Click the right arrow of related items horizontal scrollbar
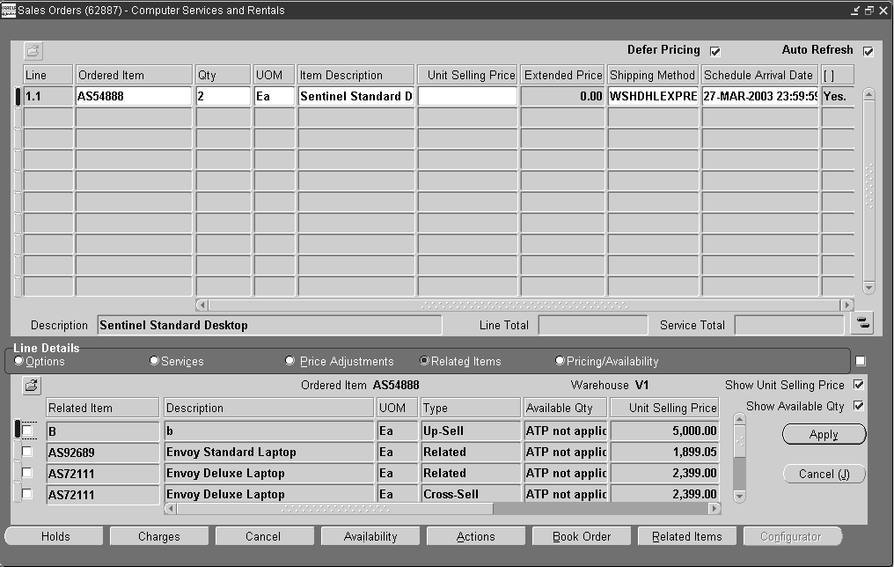 coord(714,508)
